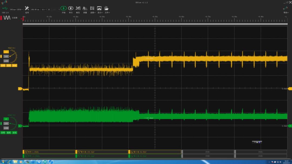Click the green Start (开始) run button
The image size is (292, 164).
coord(64,8)
